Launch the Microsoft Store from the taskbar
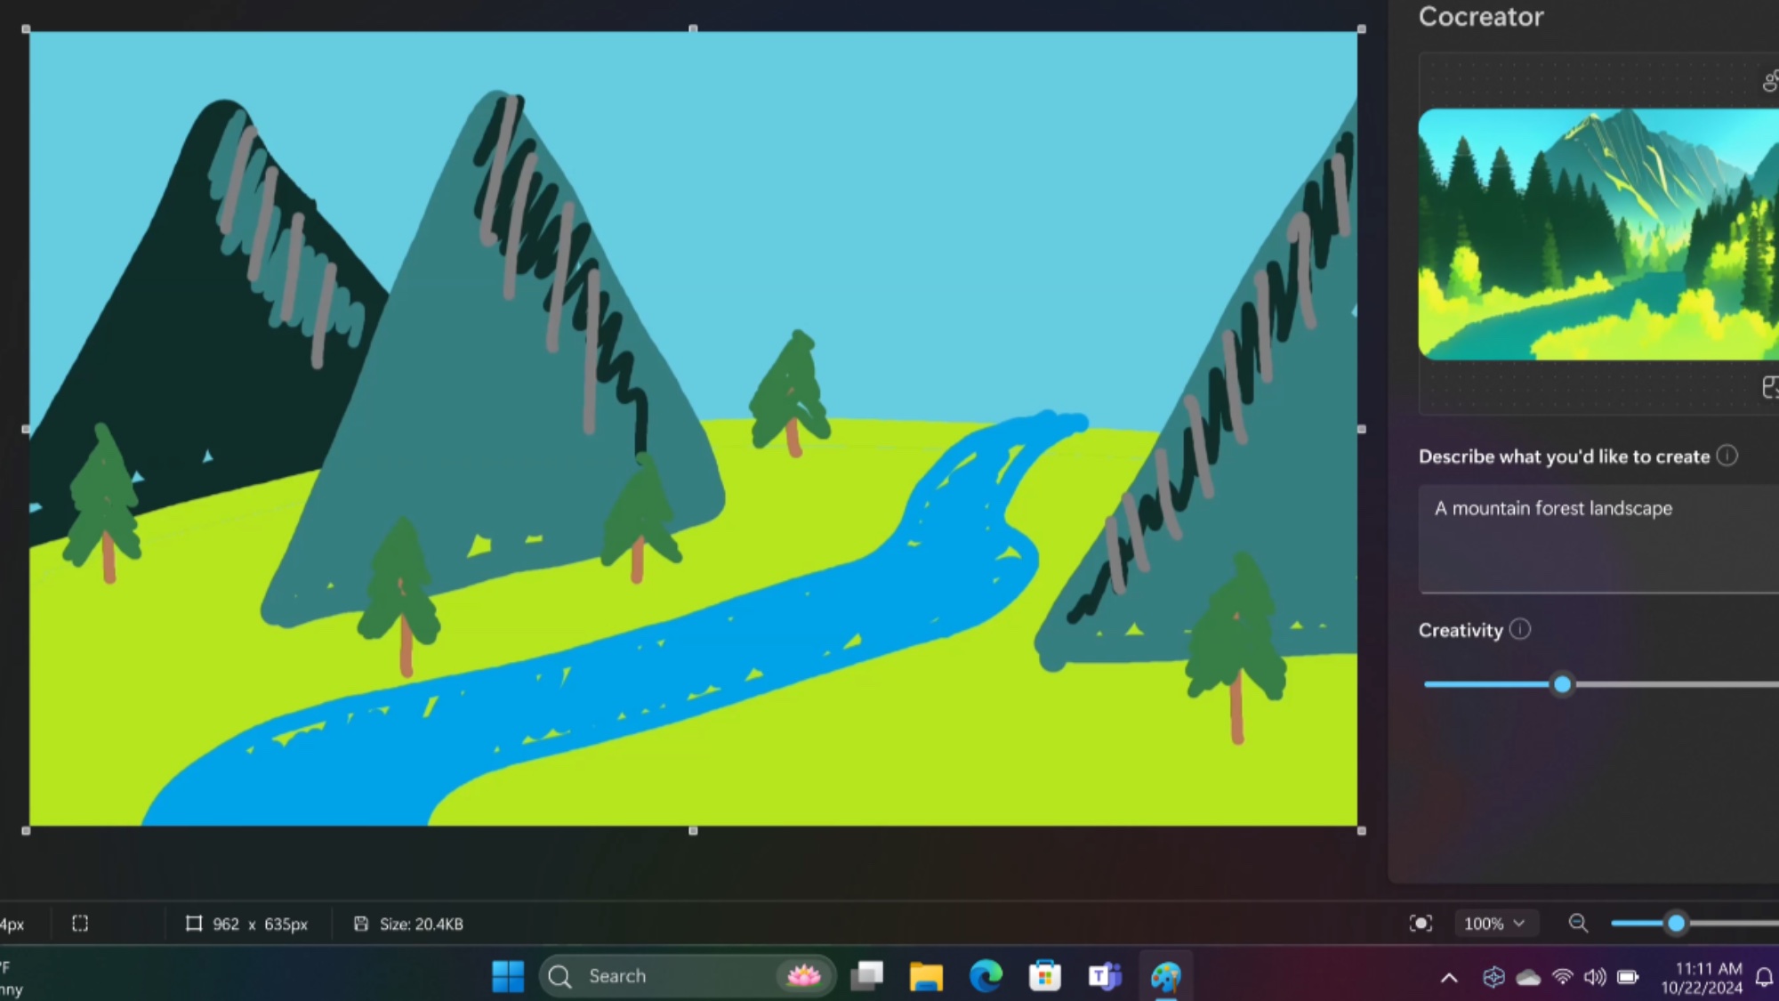This screenshot has height=1001, width=1779. (x=1045, y=975)
